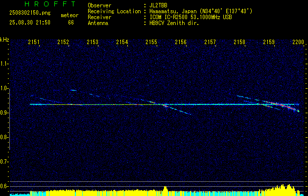Select the filename 2508302150.png

pos(30,13)
